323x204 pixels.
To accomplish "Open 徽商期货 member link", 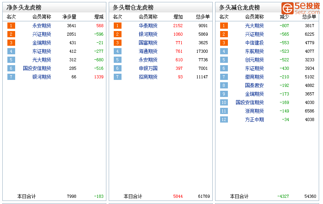I will coord(254,77).
